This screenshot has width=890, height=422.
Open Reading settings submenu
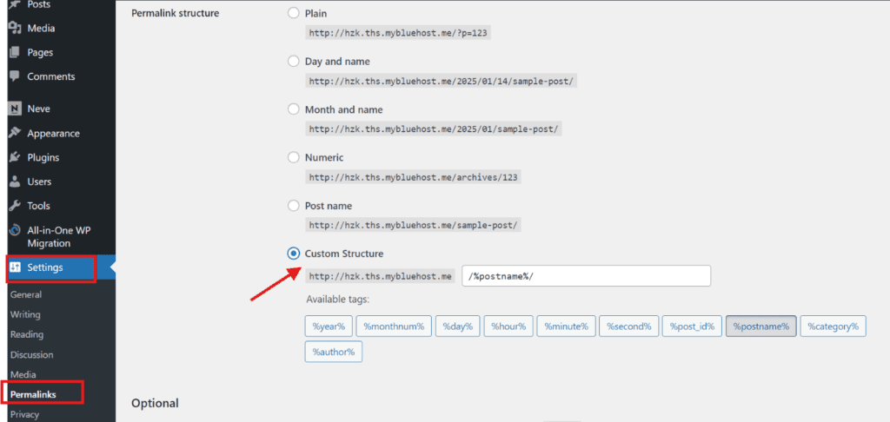click(x=27, y=334)
